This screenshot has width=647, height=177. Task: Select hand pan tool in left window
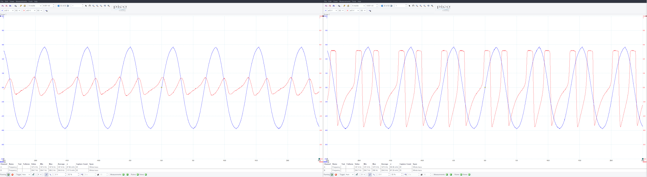[x=90, y=6]
